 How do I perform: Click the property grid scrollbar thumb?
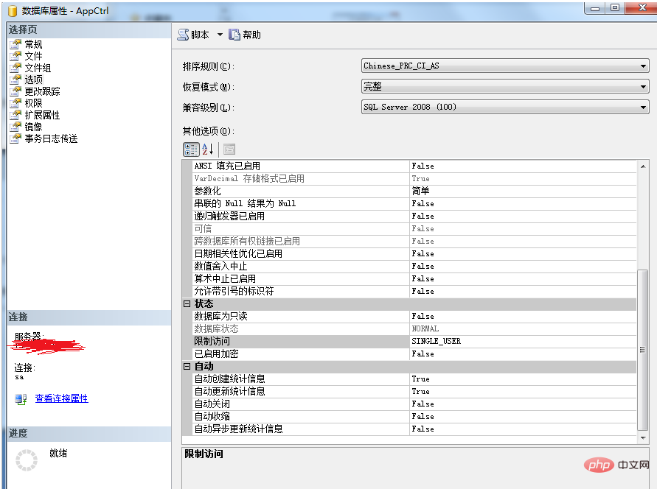point(642,350)
